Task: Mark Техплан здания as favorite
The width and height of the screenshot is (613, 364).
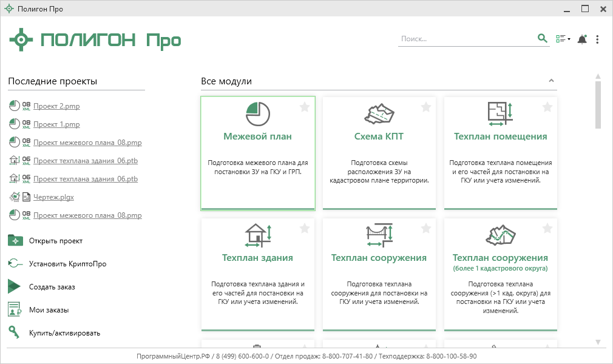Action: click(305, 229)
